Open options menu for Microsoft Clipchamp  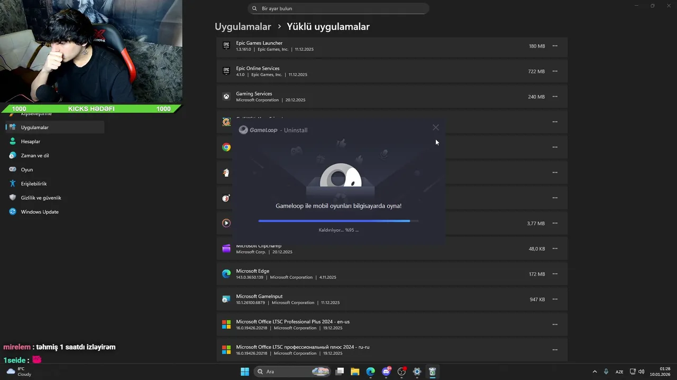click(555, 249)
